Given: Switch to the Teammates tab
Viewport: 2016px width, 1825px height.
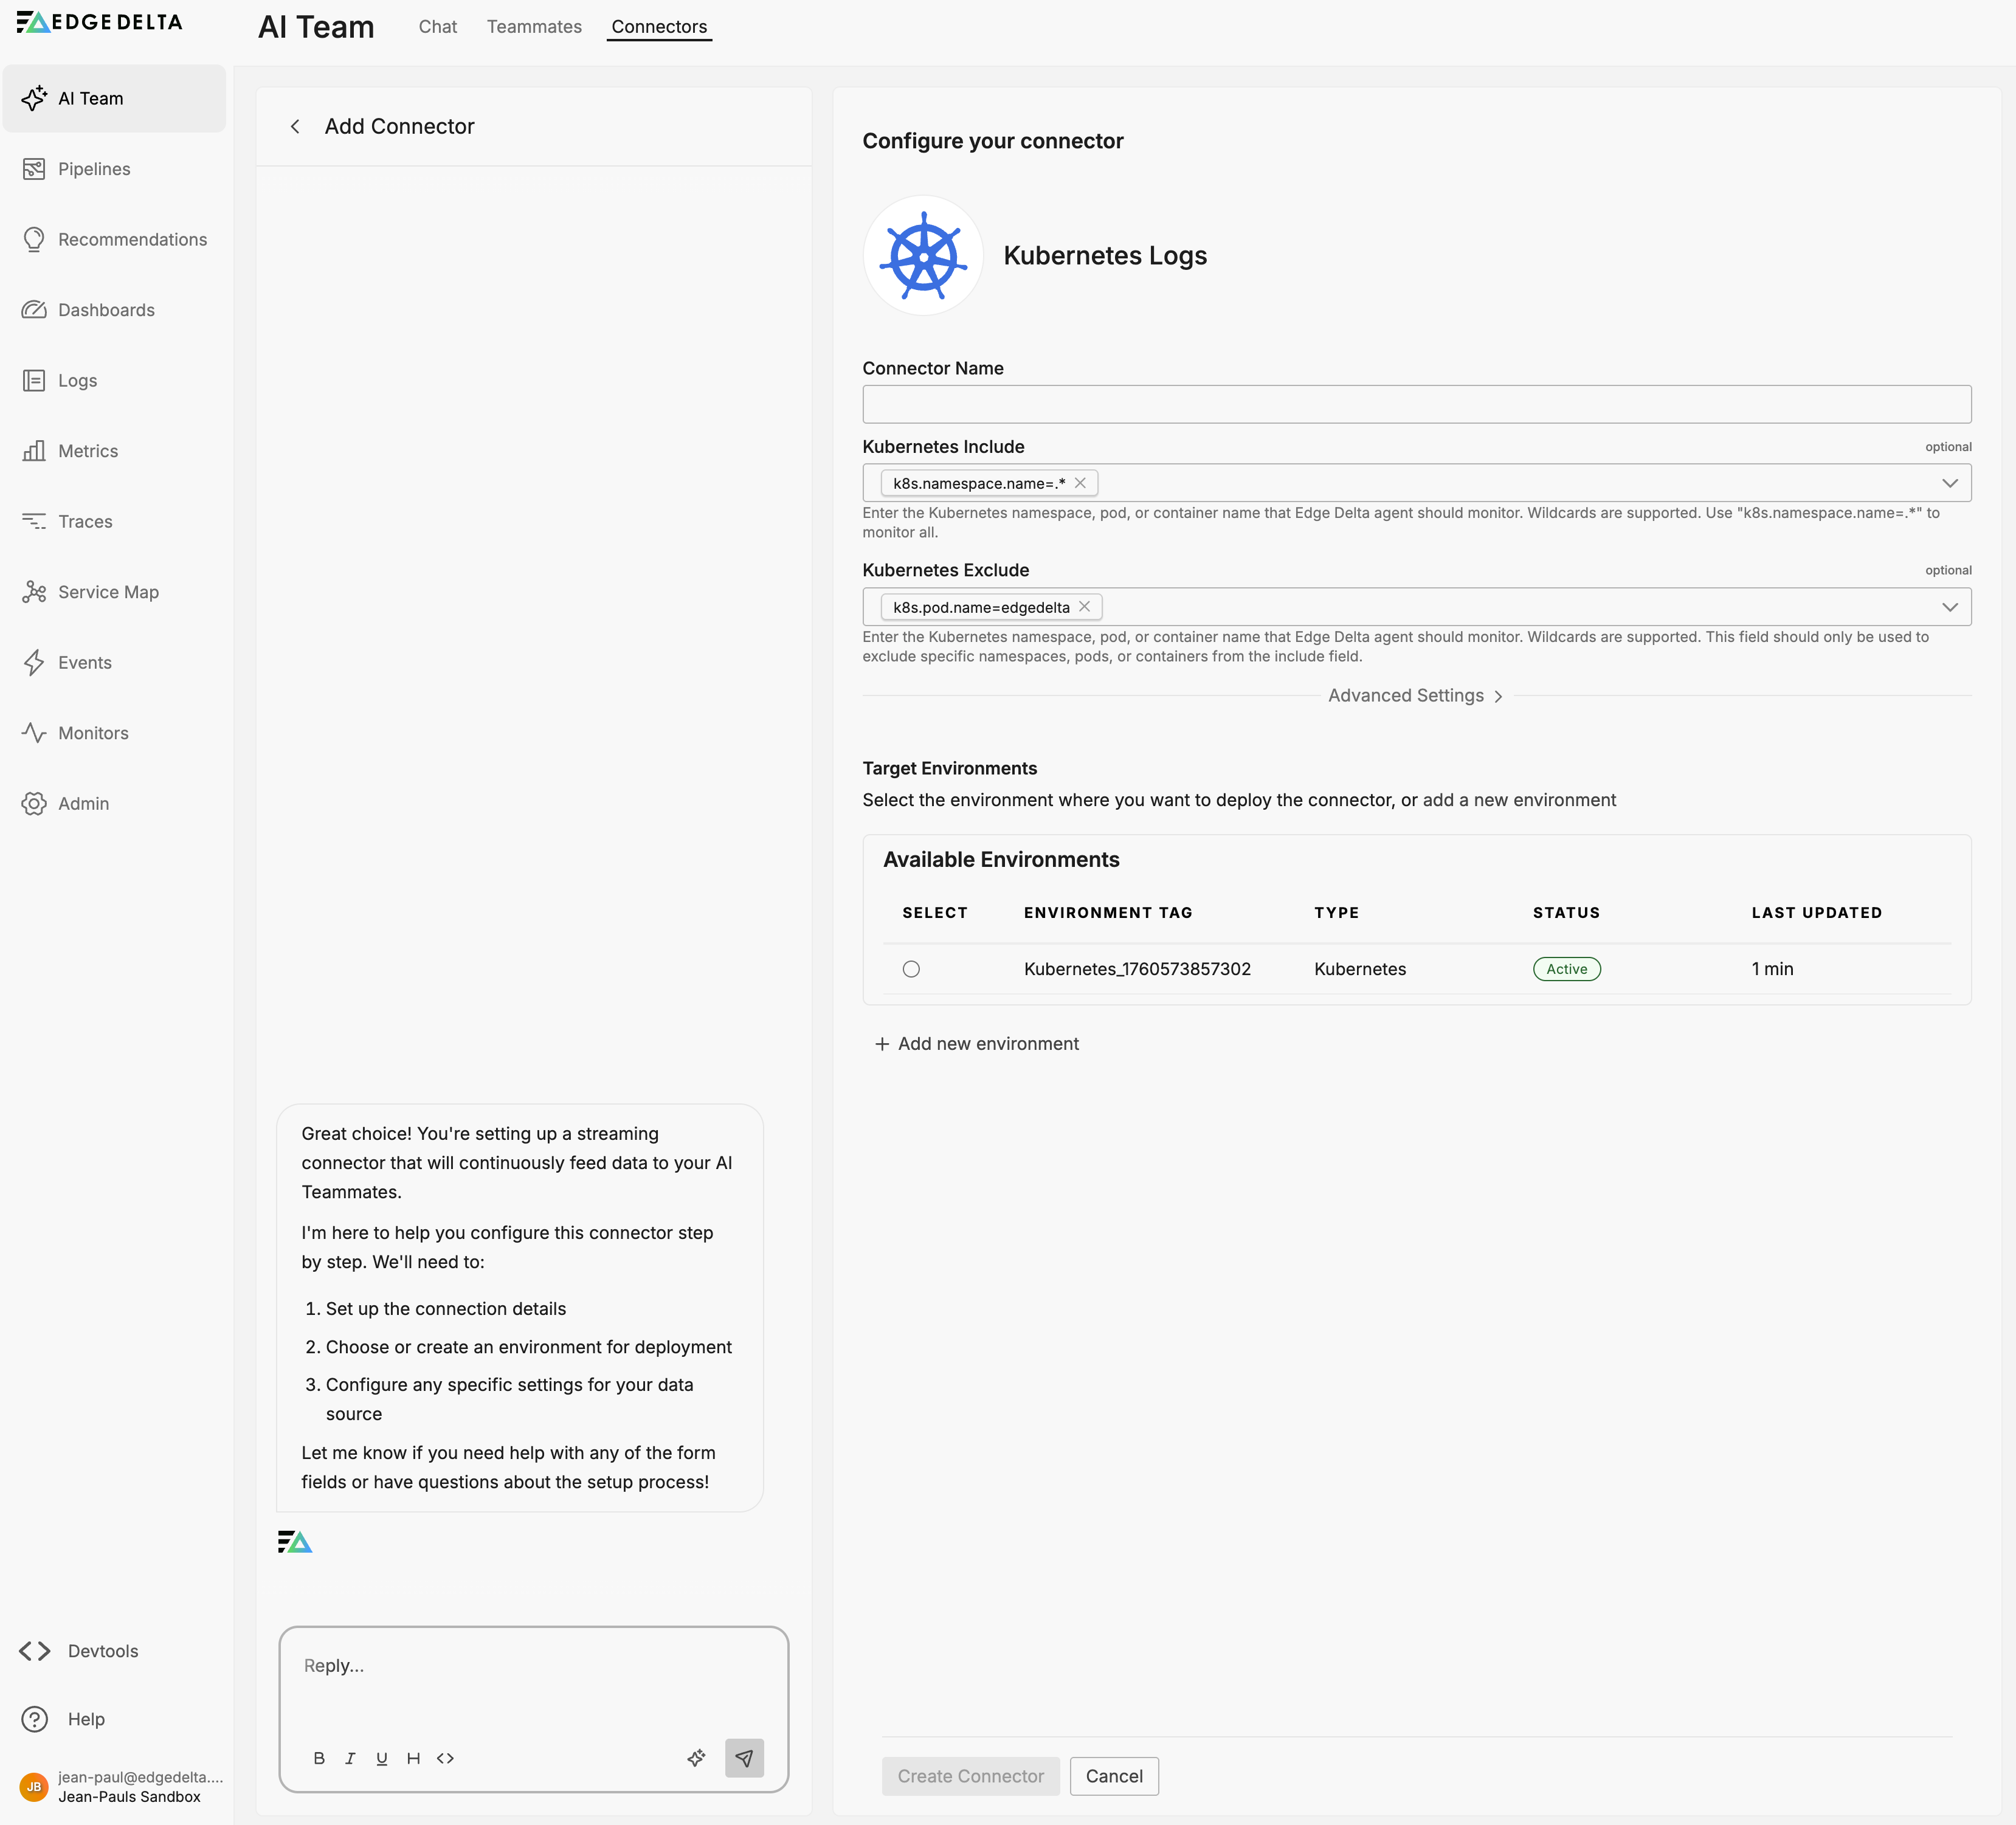Looking at the screenshot, I should 534,27.
